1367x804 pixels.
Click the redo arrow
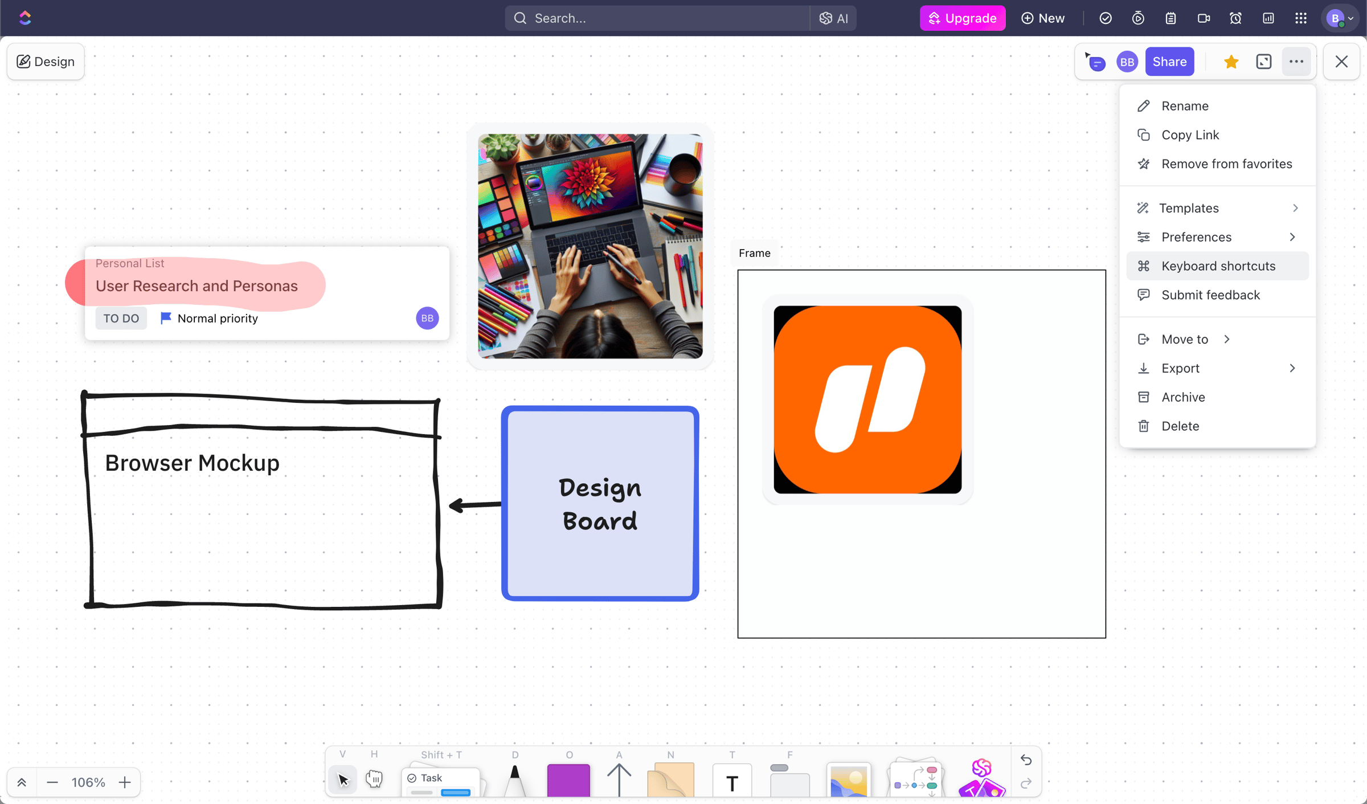(x=1026, y=784)
